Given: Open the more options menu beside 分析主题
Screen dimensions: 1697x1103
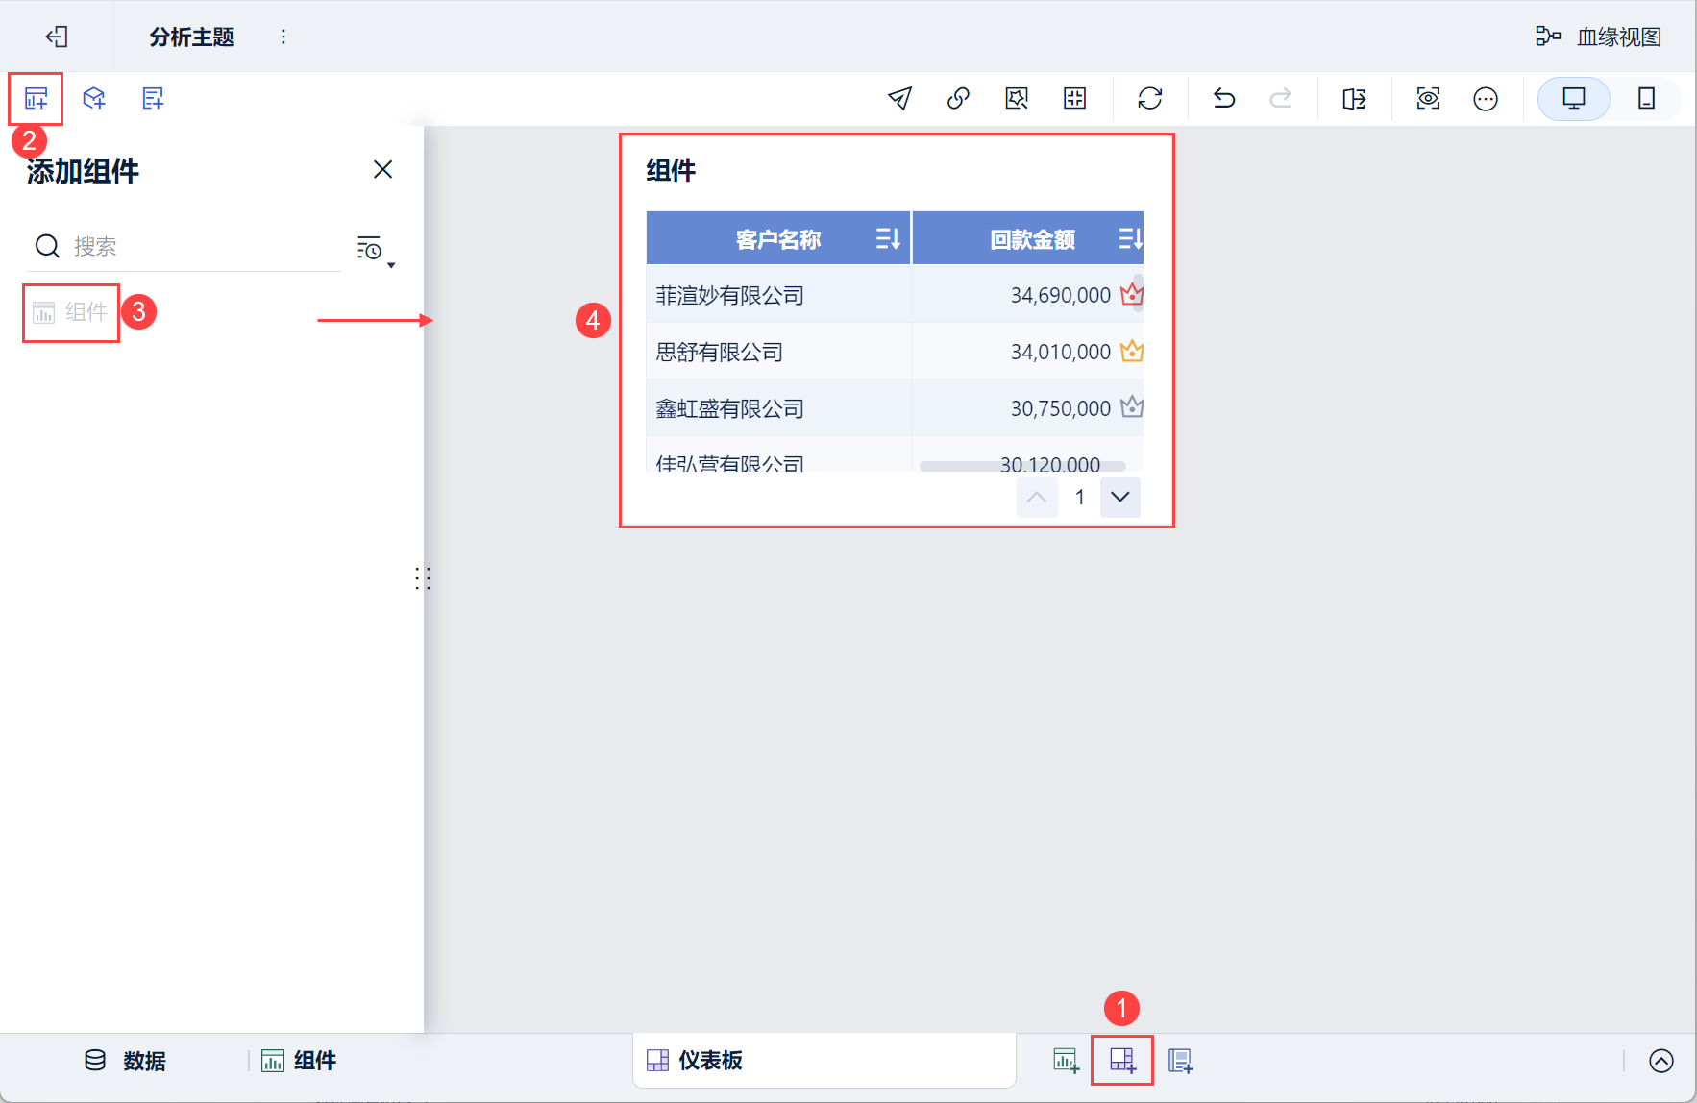Looking at the screenshot, I should [x=283, y=37].
